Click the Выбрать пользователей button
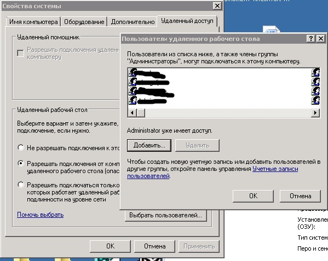Screen dimensions: 328x261 166,215
